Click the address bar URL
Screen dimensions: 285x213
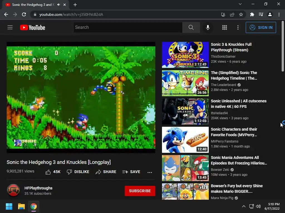coord(71,14)
